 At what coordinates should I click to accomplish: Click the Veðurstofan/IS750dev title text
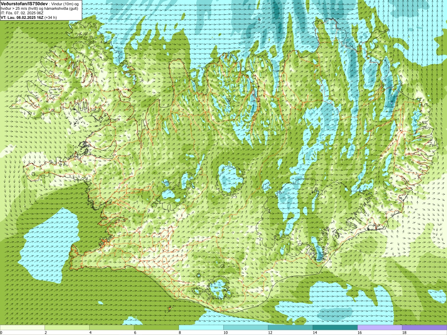[x=24, y=3]
